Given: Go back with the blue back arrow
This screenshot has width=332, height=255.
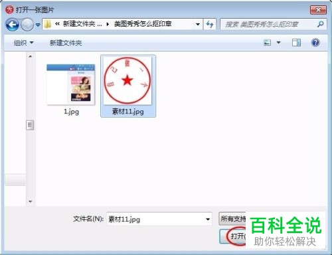Looking at the screenshot, I should coord(12,24).
